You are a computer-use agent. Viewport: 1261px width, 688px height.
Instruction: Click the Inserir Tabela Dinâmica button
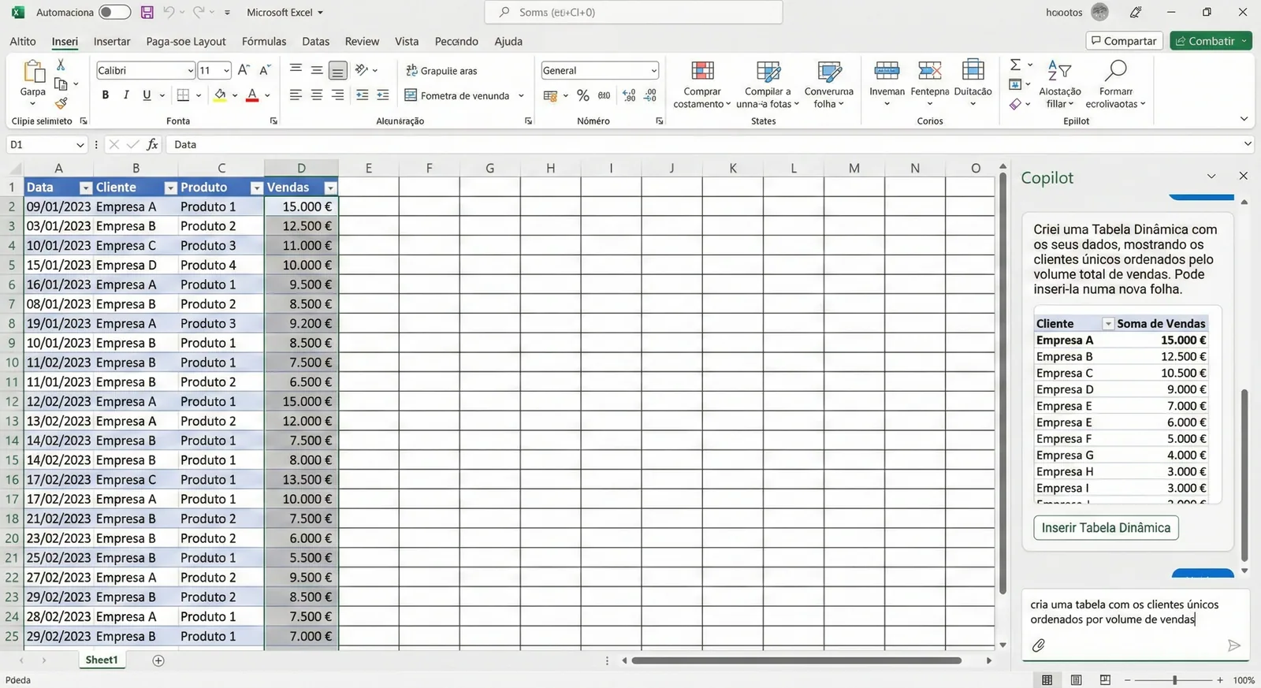(x=1106, y=528)
